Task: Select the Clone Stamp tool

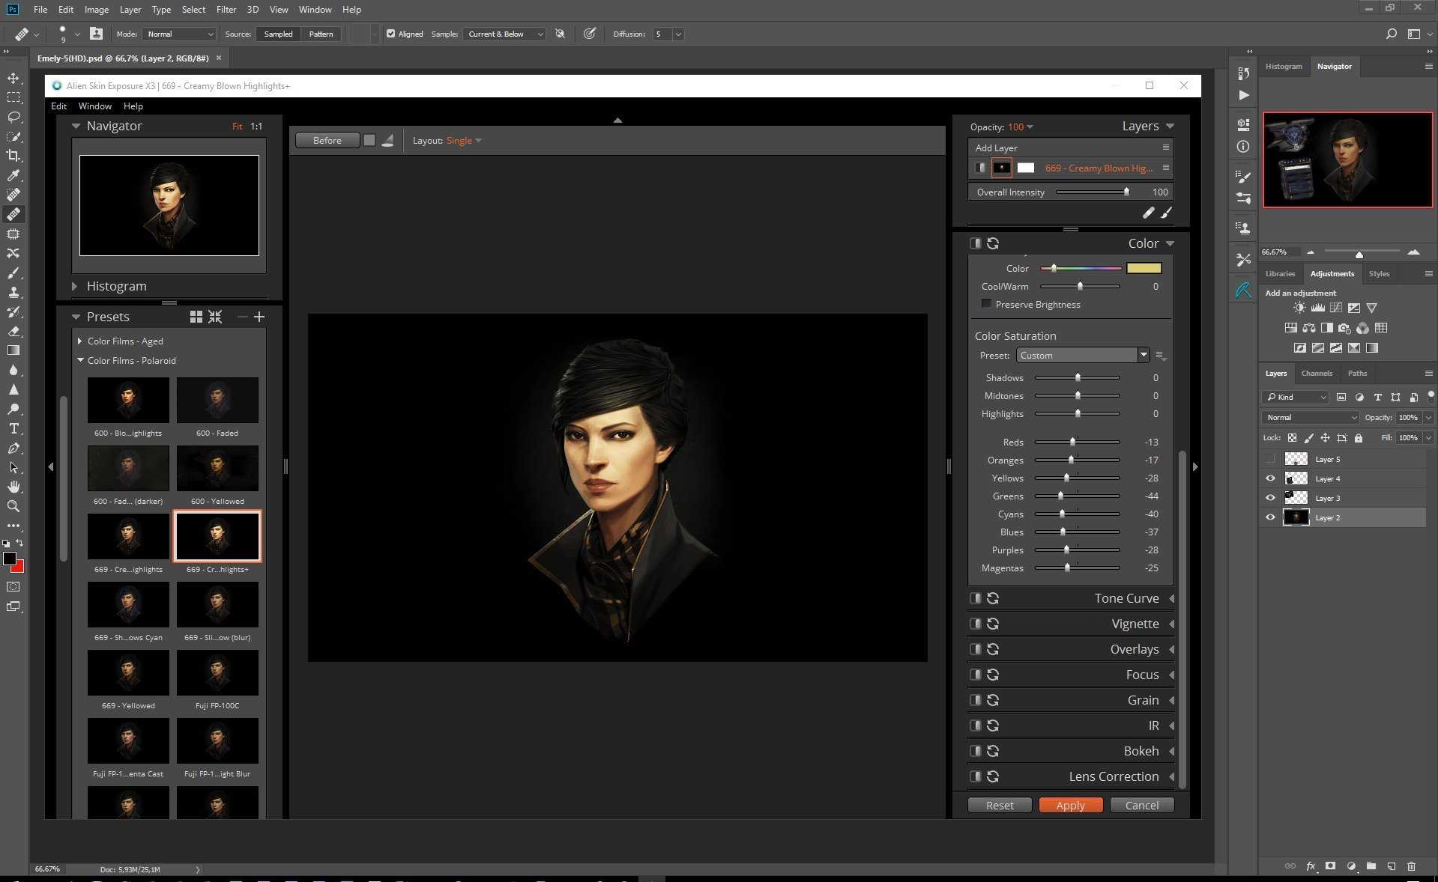Action: pos(13,292)
